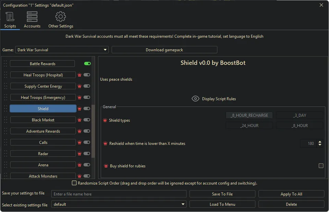Click the script list vertical scrollbar
This screenshot has height=212, width=329.
tap(93, 131)
